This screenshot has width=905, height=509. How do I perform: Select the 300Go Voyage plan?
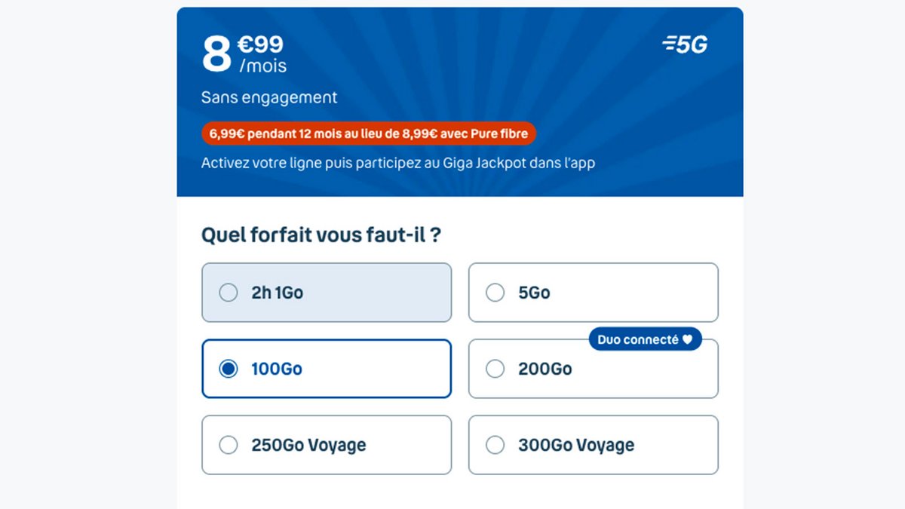pyautogui.click(x=593, y=445)
